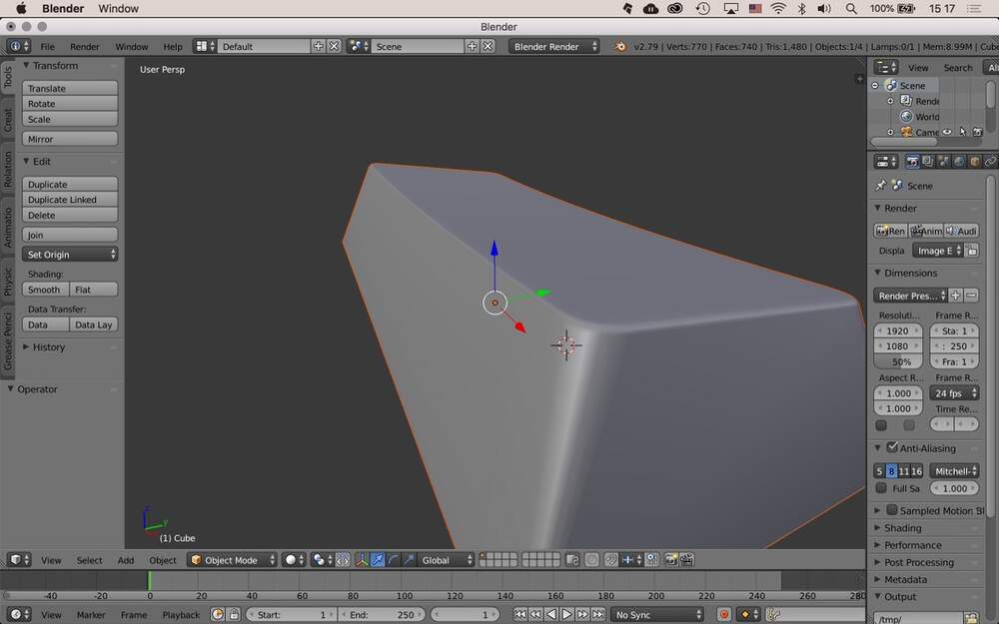Click the Translate button in Transform panel

pos(70,88)
